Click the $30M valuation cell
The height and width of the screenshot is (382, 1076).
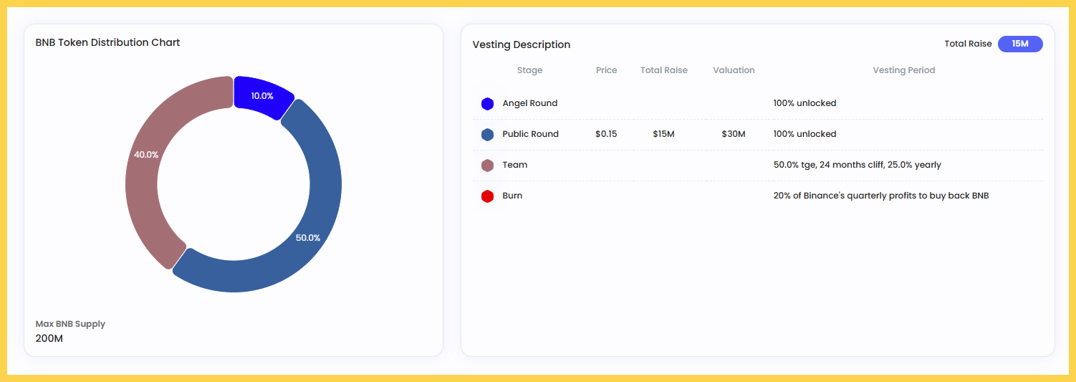(734, 134)
